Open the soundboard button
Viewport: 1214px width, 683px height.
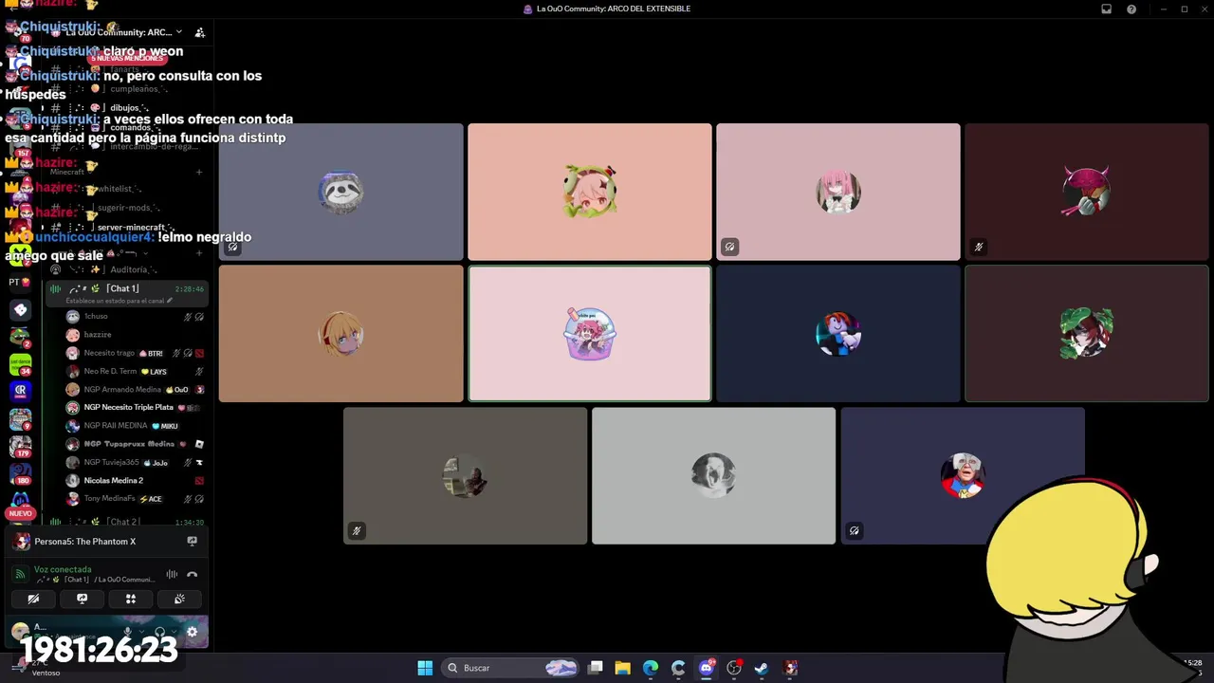coord(179,599)
